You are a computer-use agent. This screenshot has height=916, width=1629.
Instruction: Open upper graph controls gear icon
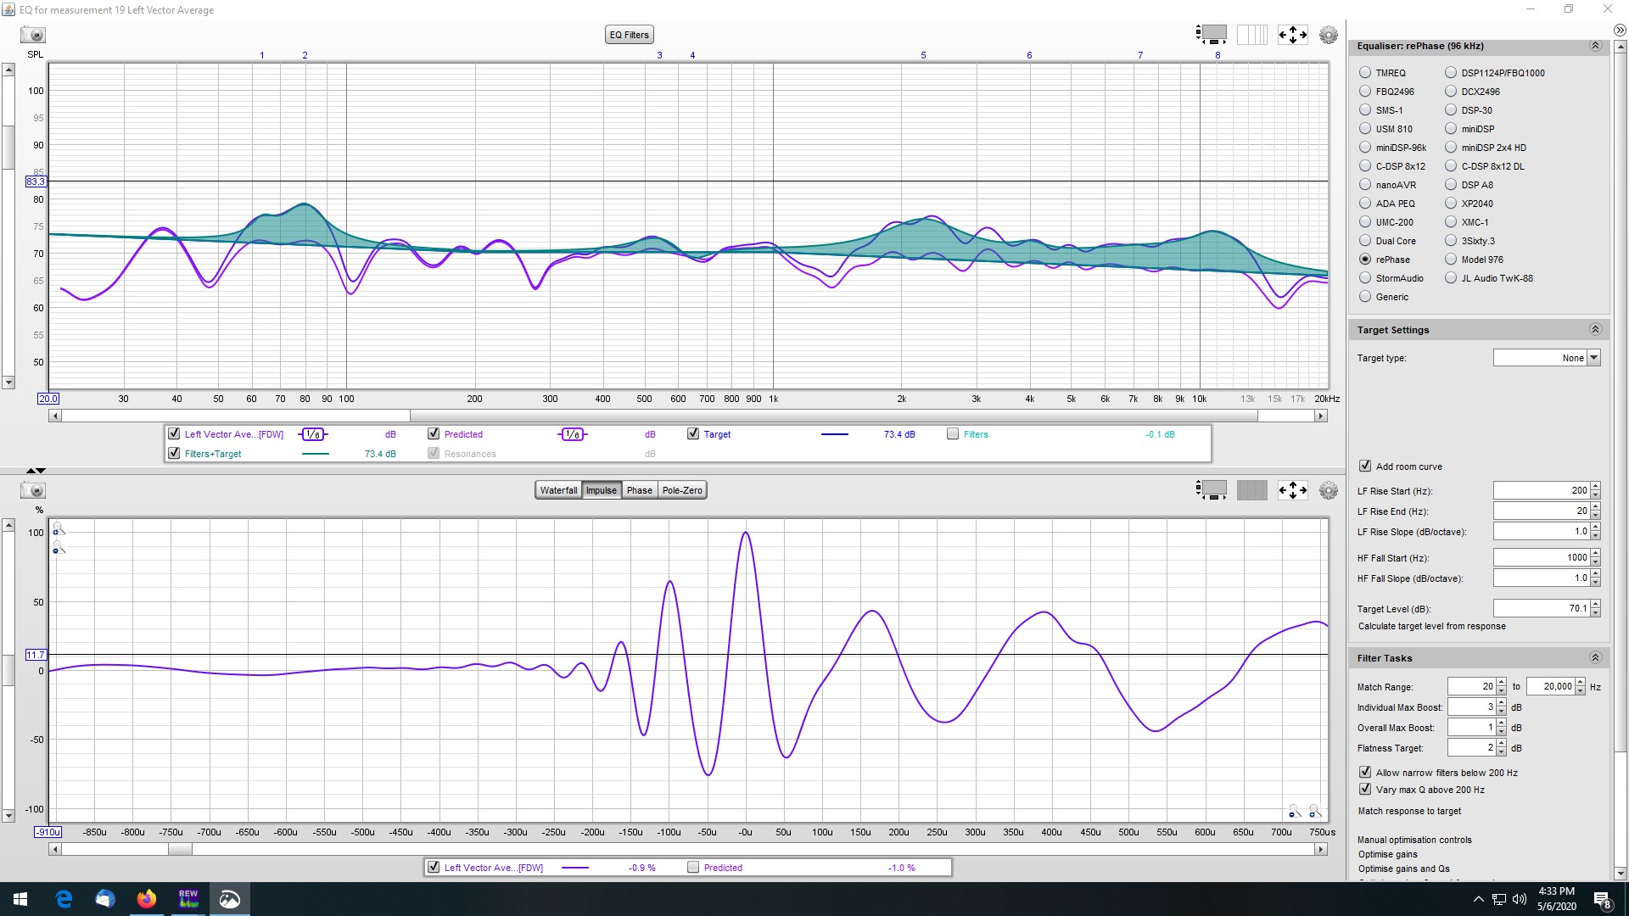(1329, 35)
